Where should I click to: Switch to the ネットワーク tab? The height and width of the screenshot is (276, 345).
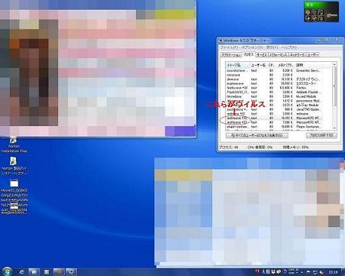click(x=297, y=55)
